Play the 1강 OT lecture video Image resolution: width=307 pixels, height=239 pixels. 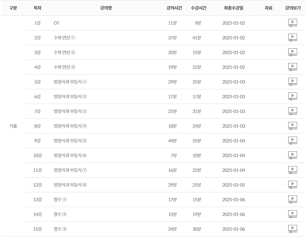pyautogui.click(x=293, y=23)
